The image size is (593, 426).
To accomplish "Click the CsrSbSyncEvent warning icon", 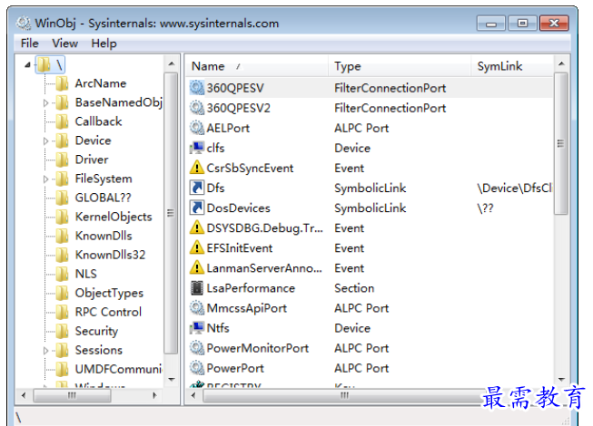I will pyautogui.click(x=197, y=168).
